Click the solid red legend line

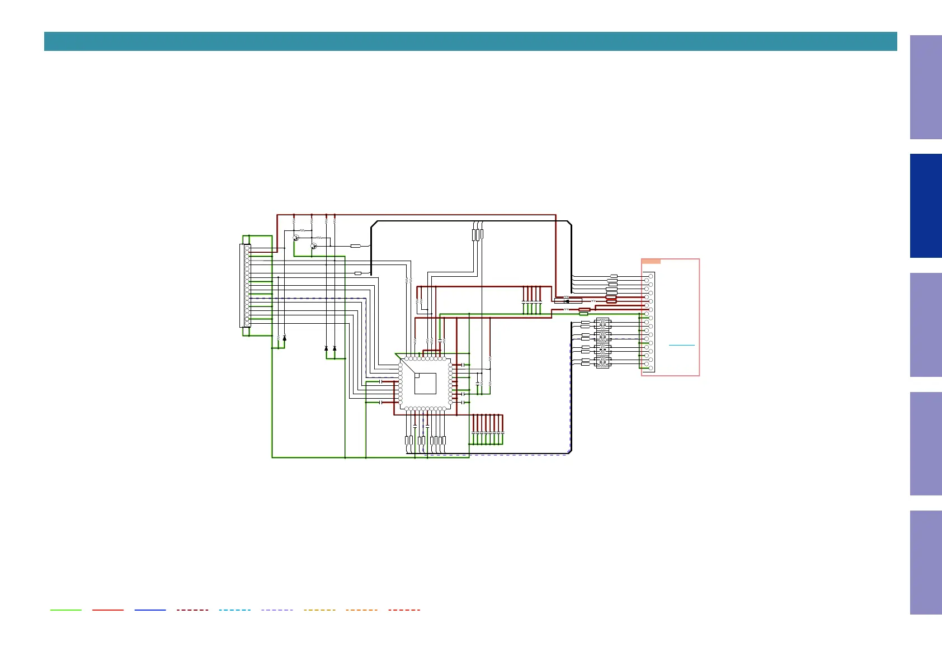point(108,610)
